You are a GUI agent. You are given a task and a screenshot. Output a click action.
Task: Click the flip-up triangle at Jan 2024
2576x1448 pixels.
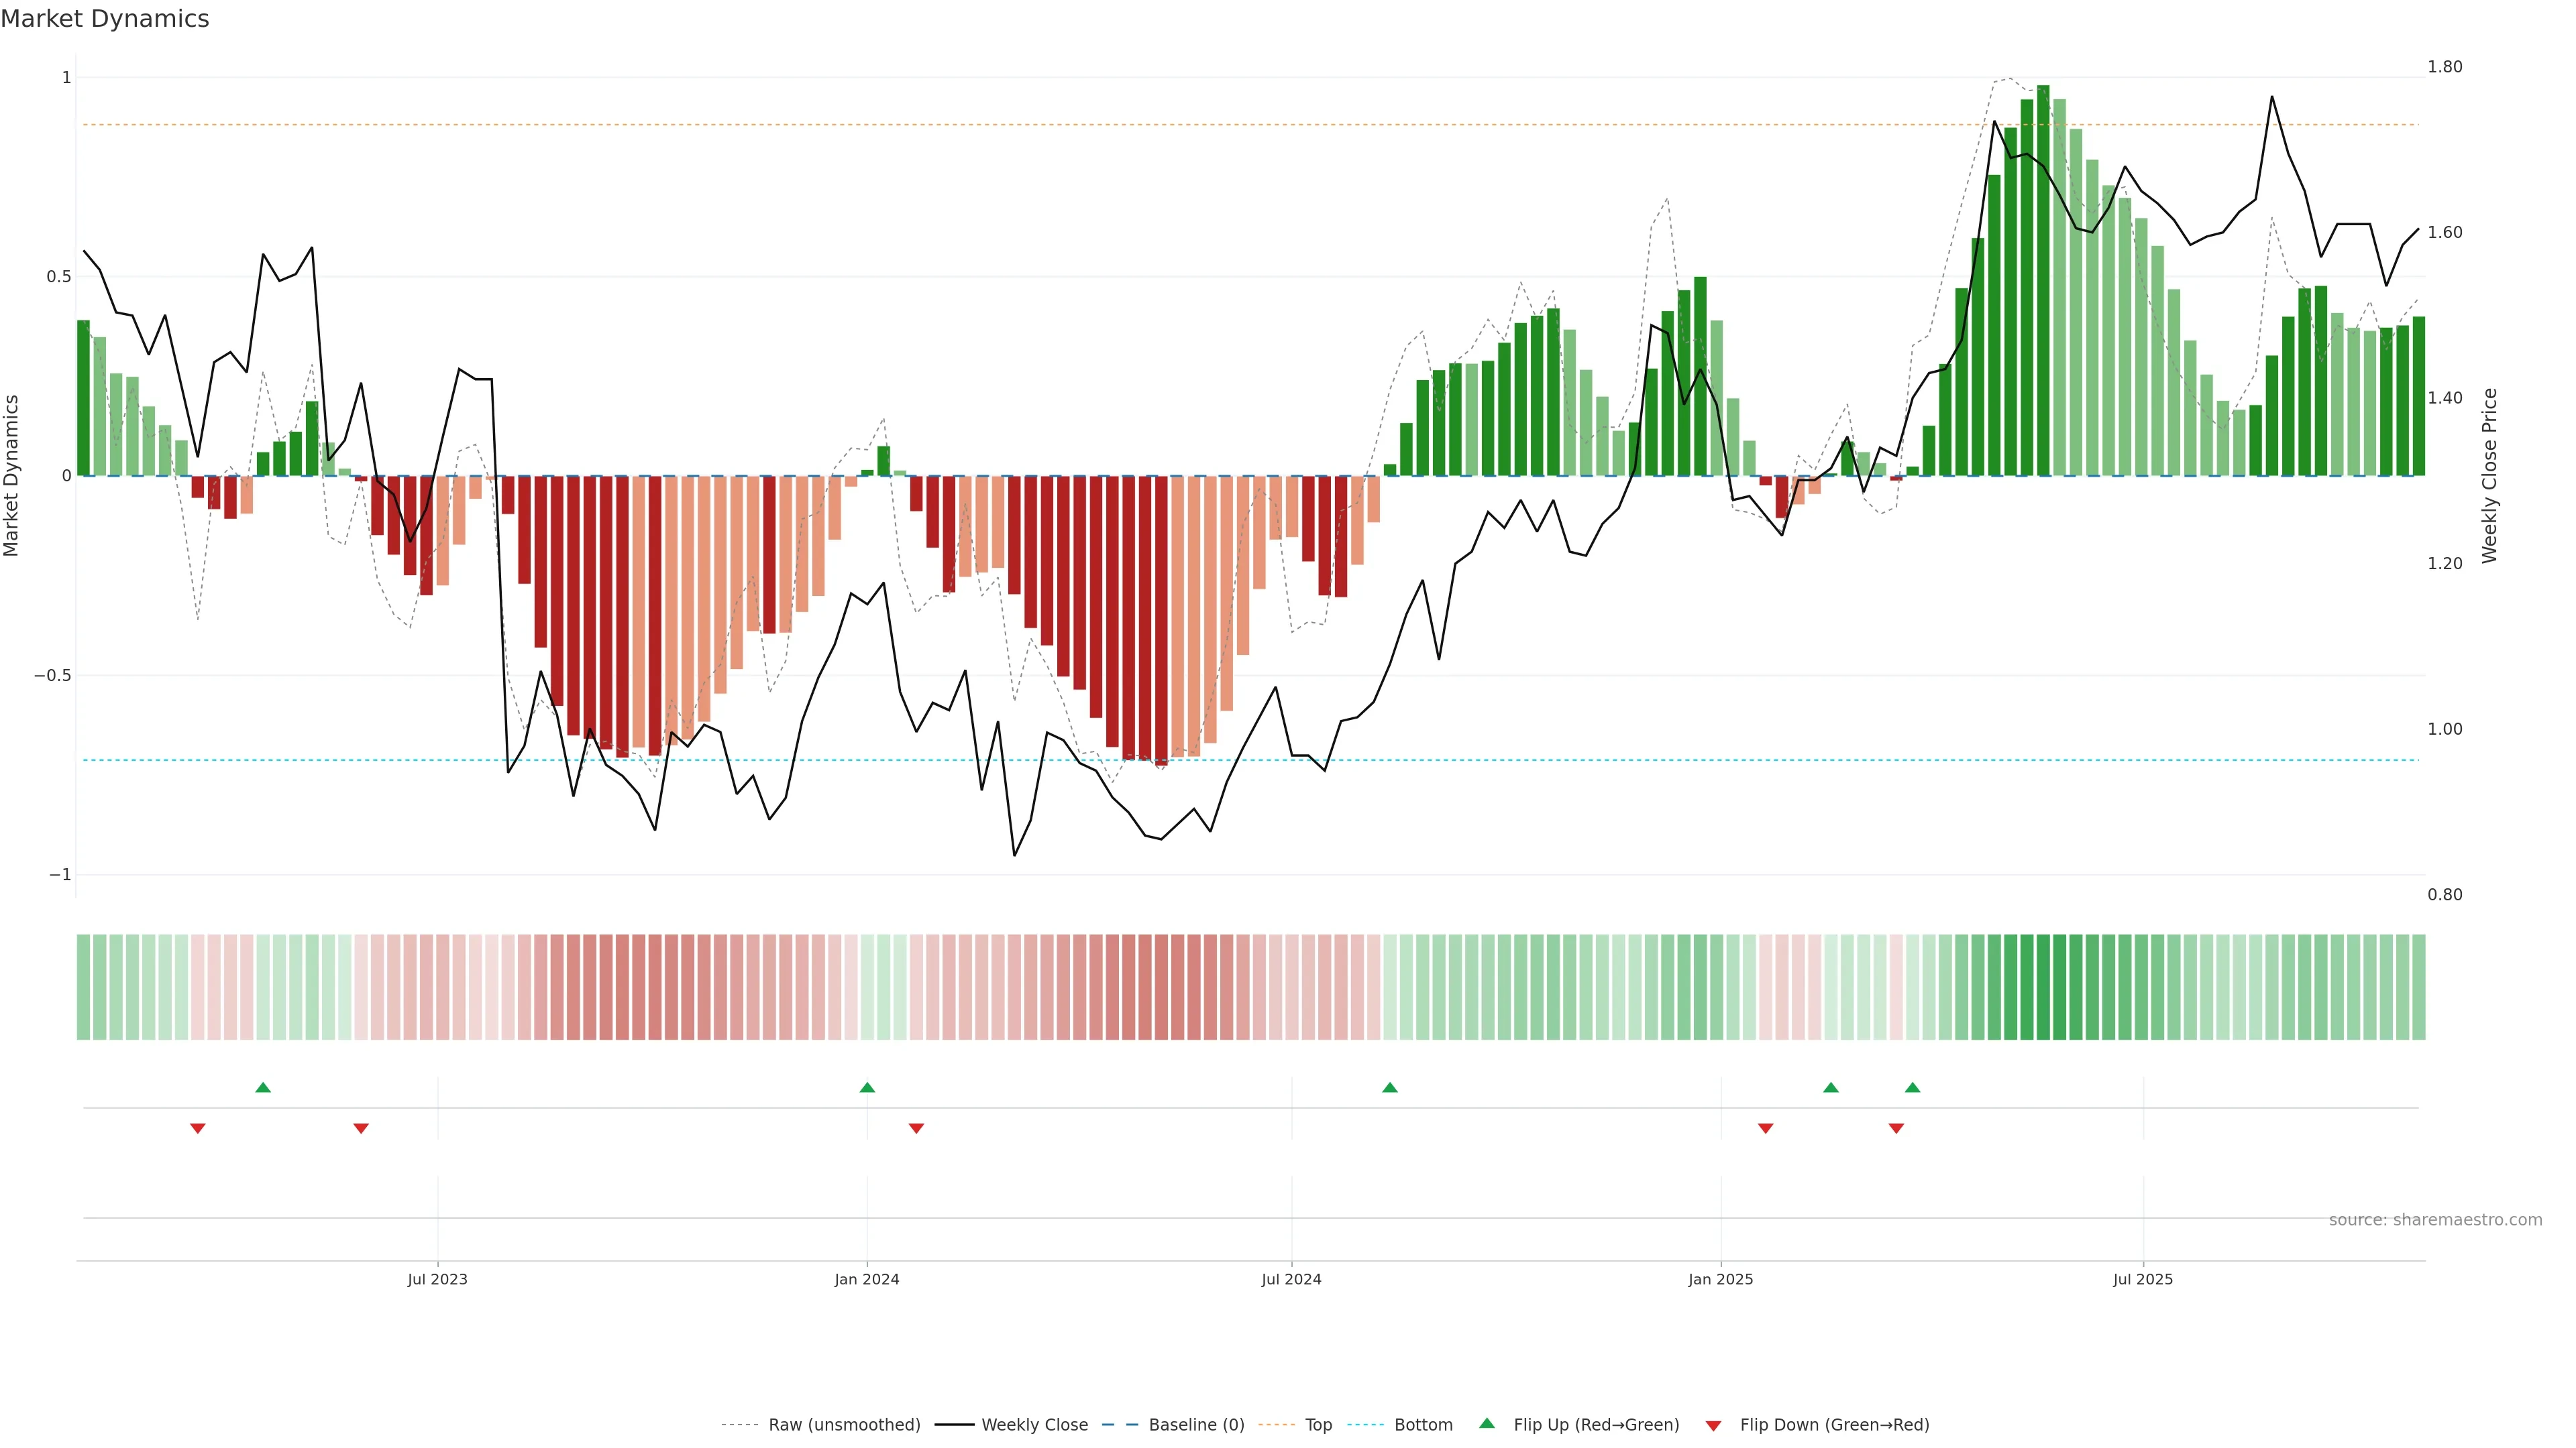867,1087
